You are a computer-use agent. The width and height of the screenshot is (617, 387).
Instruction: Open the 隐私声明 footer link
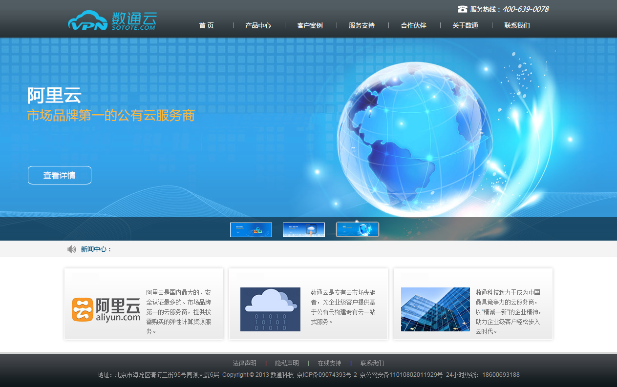287,363
